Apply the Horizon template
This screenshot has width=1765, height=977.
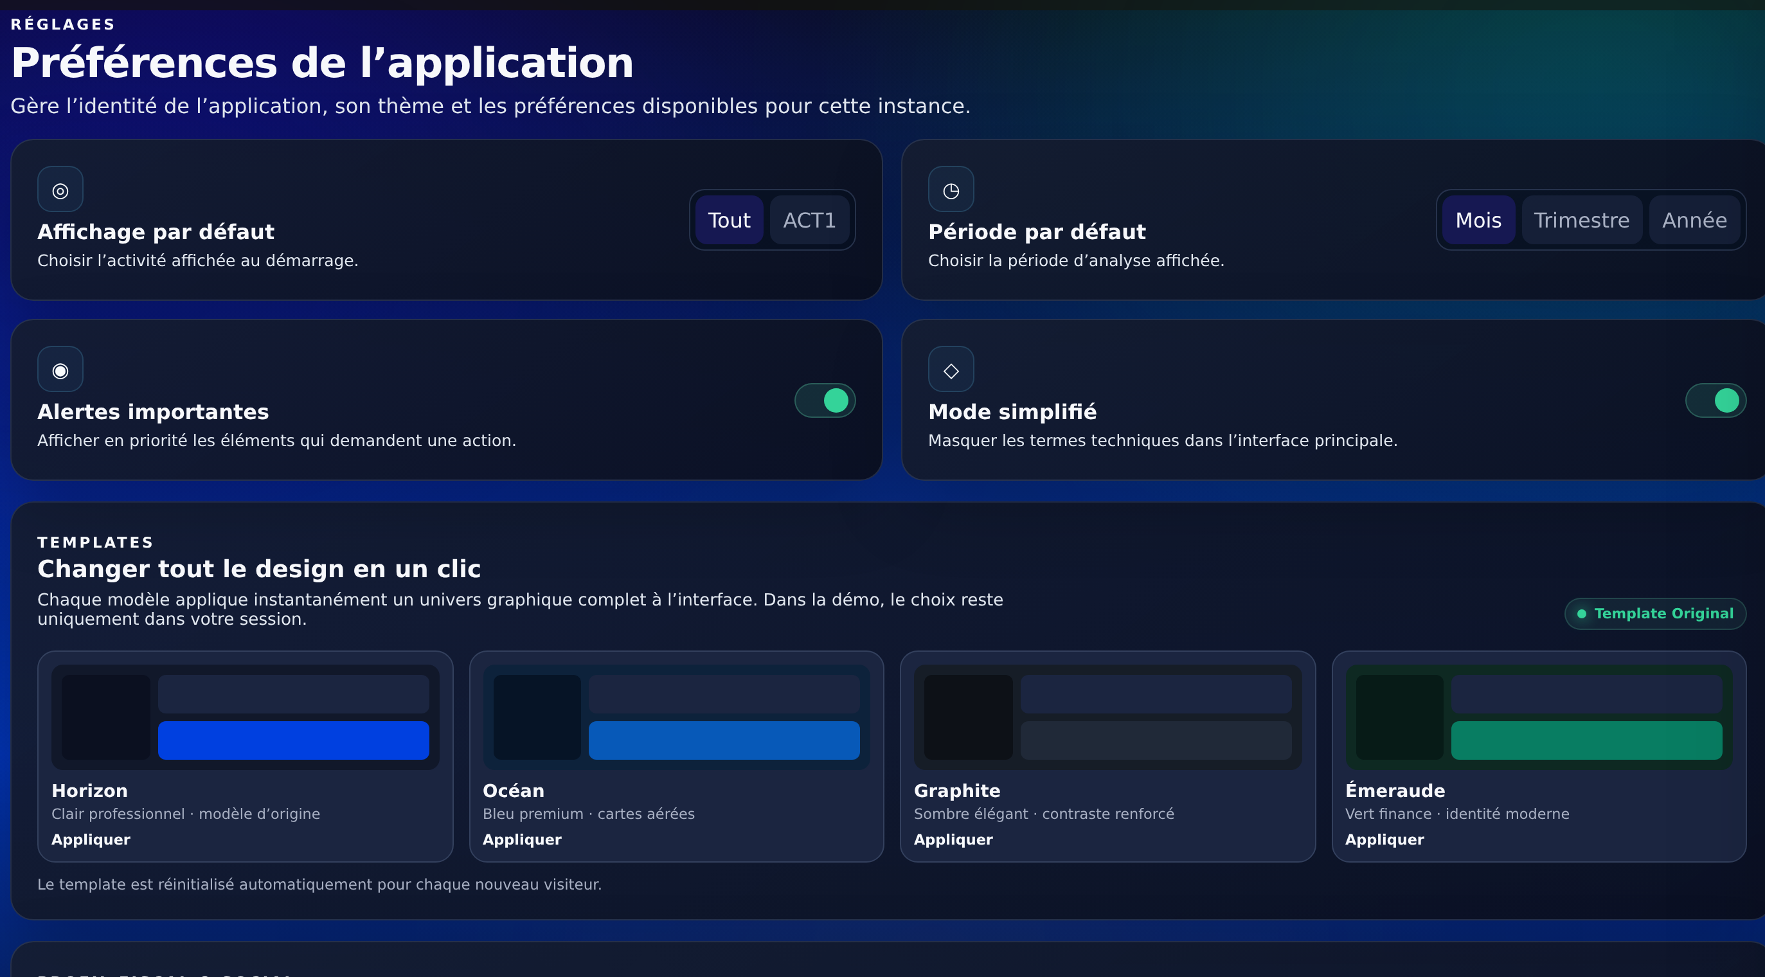(x=91, y=839)
